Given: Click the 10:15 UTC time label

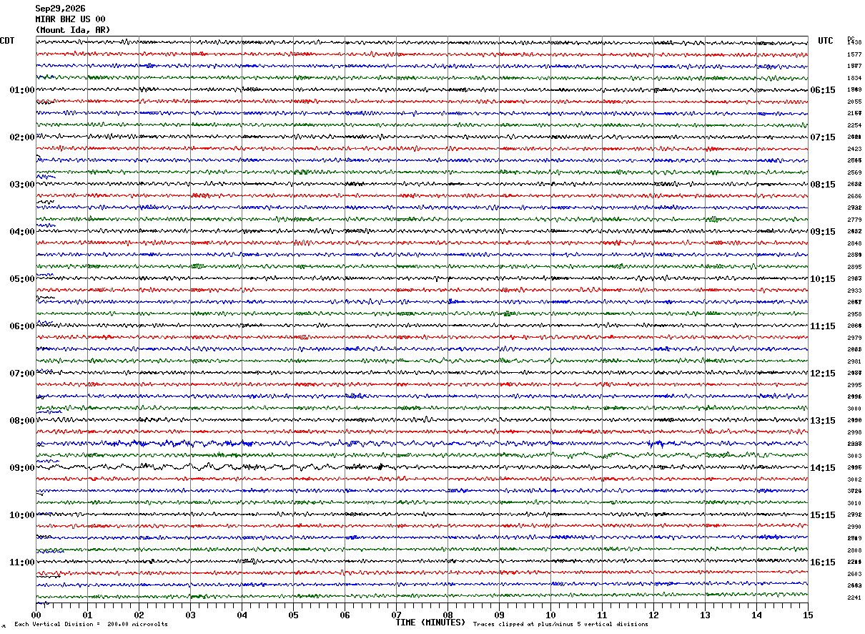Looking at the screenshot, I should click(823, 279).
